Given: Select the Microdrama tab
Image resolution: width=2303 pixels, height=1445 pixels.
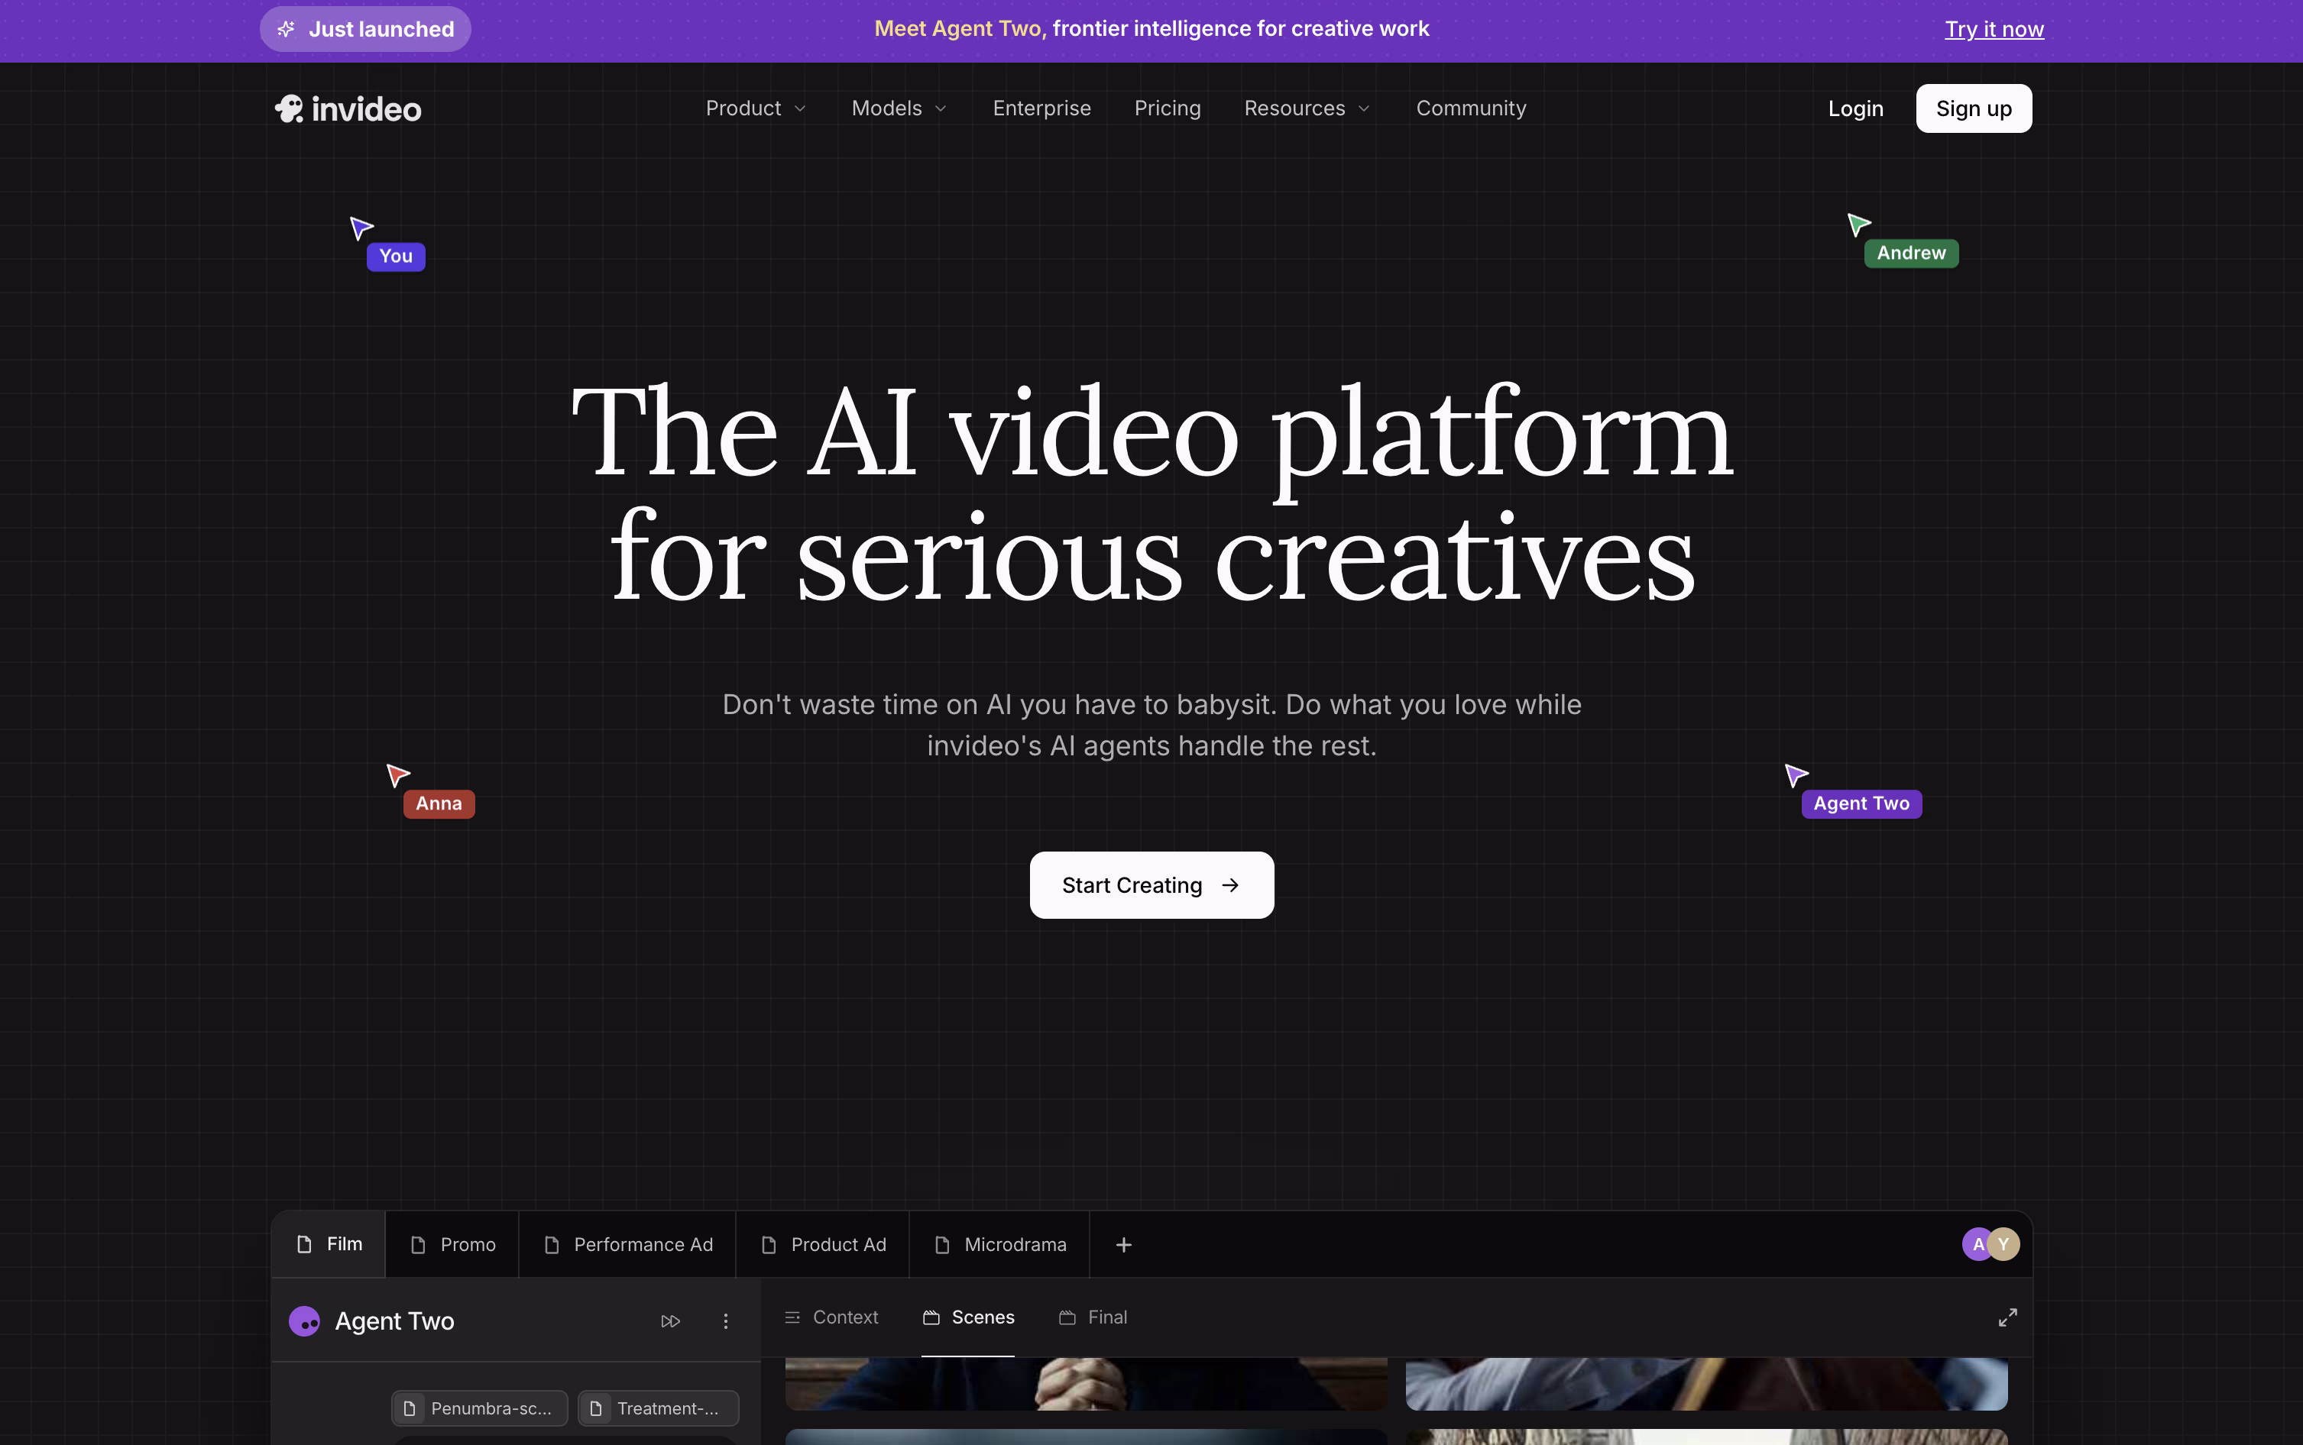Looking at the screenshot, I should click(999, 1244).
